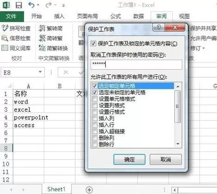Click the Excel application logo icon
Image resolution: width=217 pixels, height=194 pixels.
coord(6,5)
